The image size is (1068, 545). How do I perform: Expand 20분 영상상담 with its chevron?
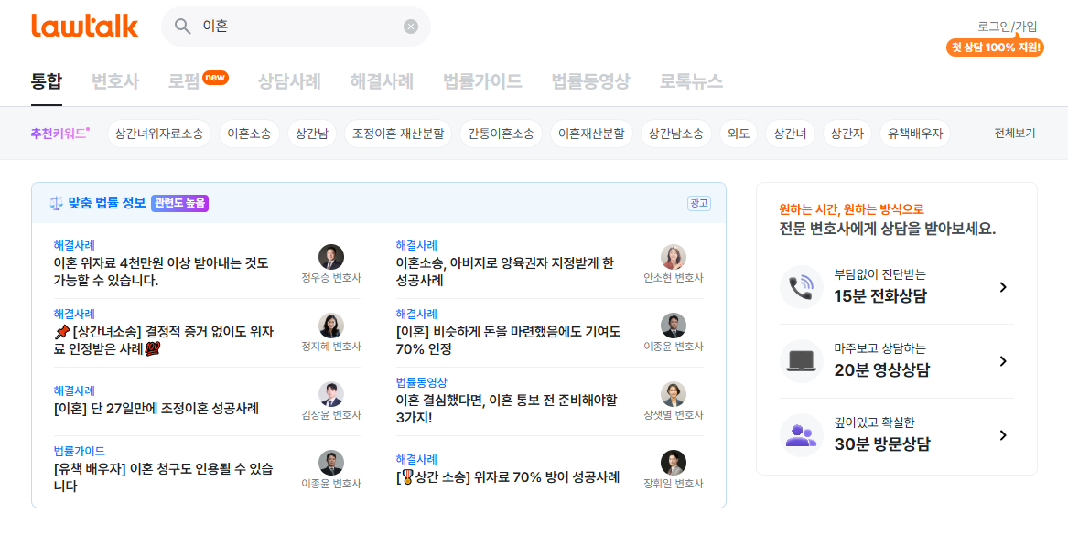[x=1005, y=360]
